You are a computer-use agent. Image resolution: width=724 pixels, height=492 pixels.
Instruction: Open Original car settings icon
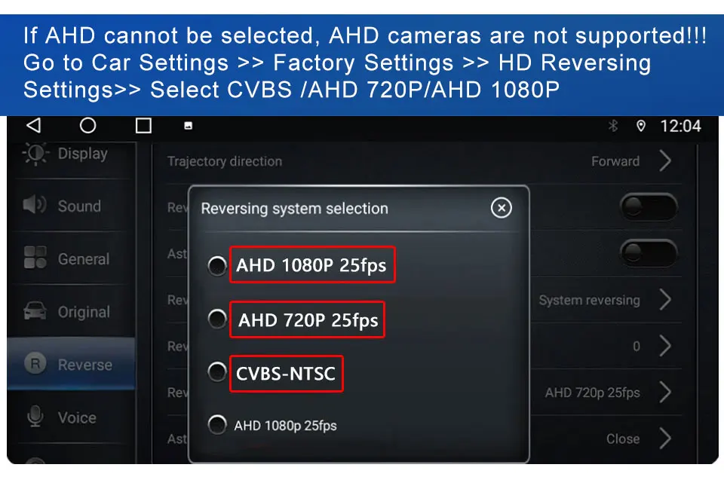click(x=35, y=311)
